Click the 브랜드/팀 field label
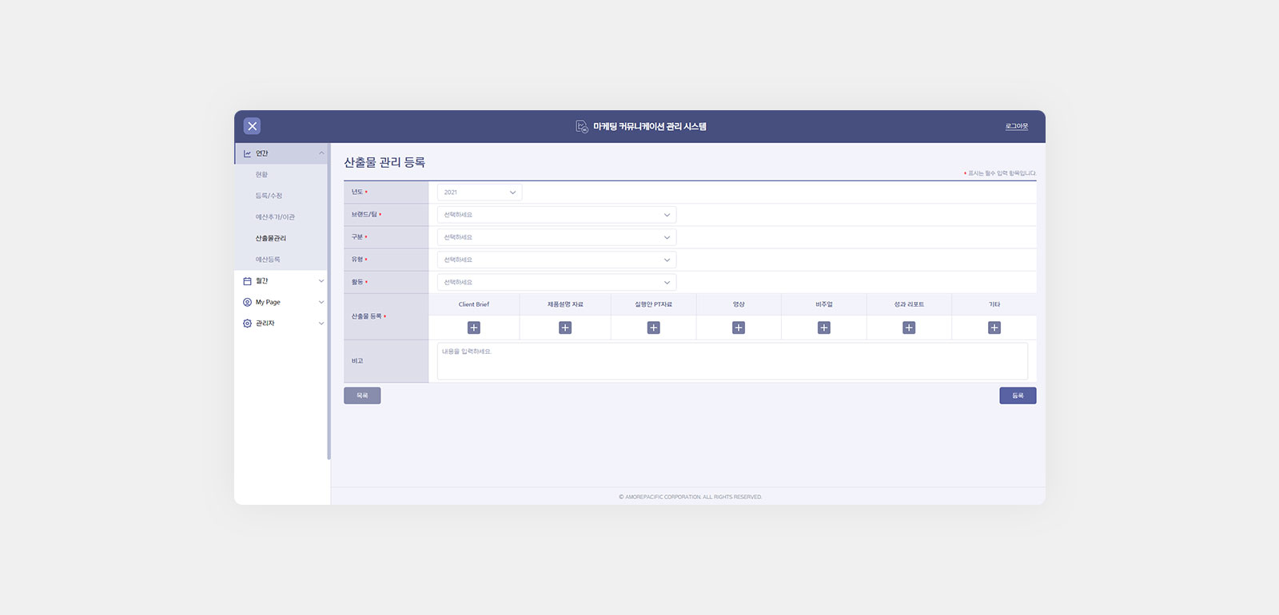1279x615 pixels. 364,215
